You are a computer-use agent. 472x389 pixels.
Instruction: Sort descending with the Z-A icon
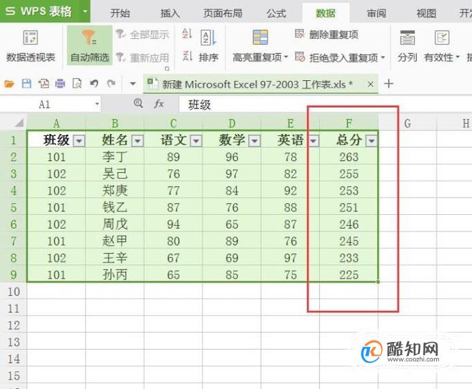coord(187,56)
